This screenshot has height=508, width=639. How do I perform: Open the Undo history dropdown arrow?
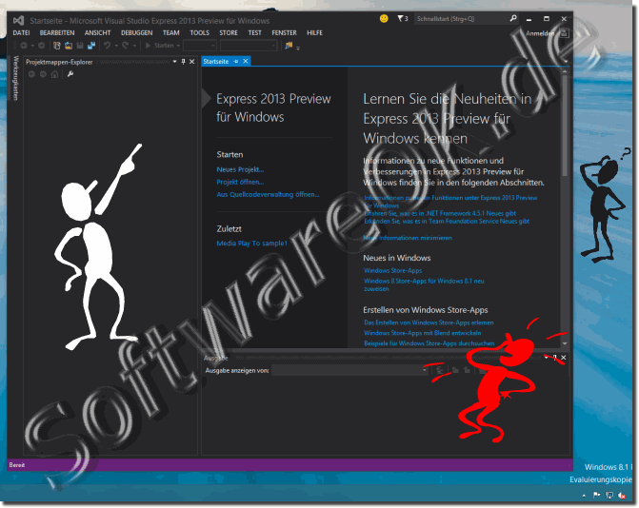(116, 46)
